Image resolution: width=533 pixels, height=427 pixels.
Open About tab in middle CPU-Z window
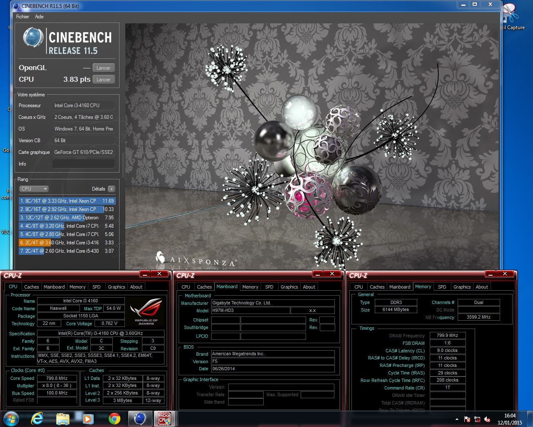tap(309, 287)
